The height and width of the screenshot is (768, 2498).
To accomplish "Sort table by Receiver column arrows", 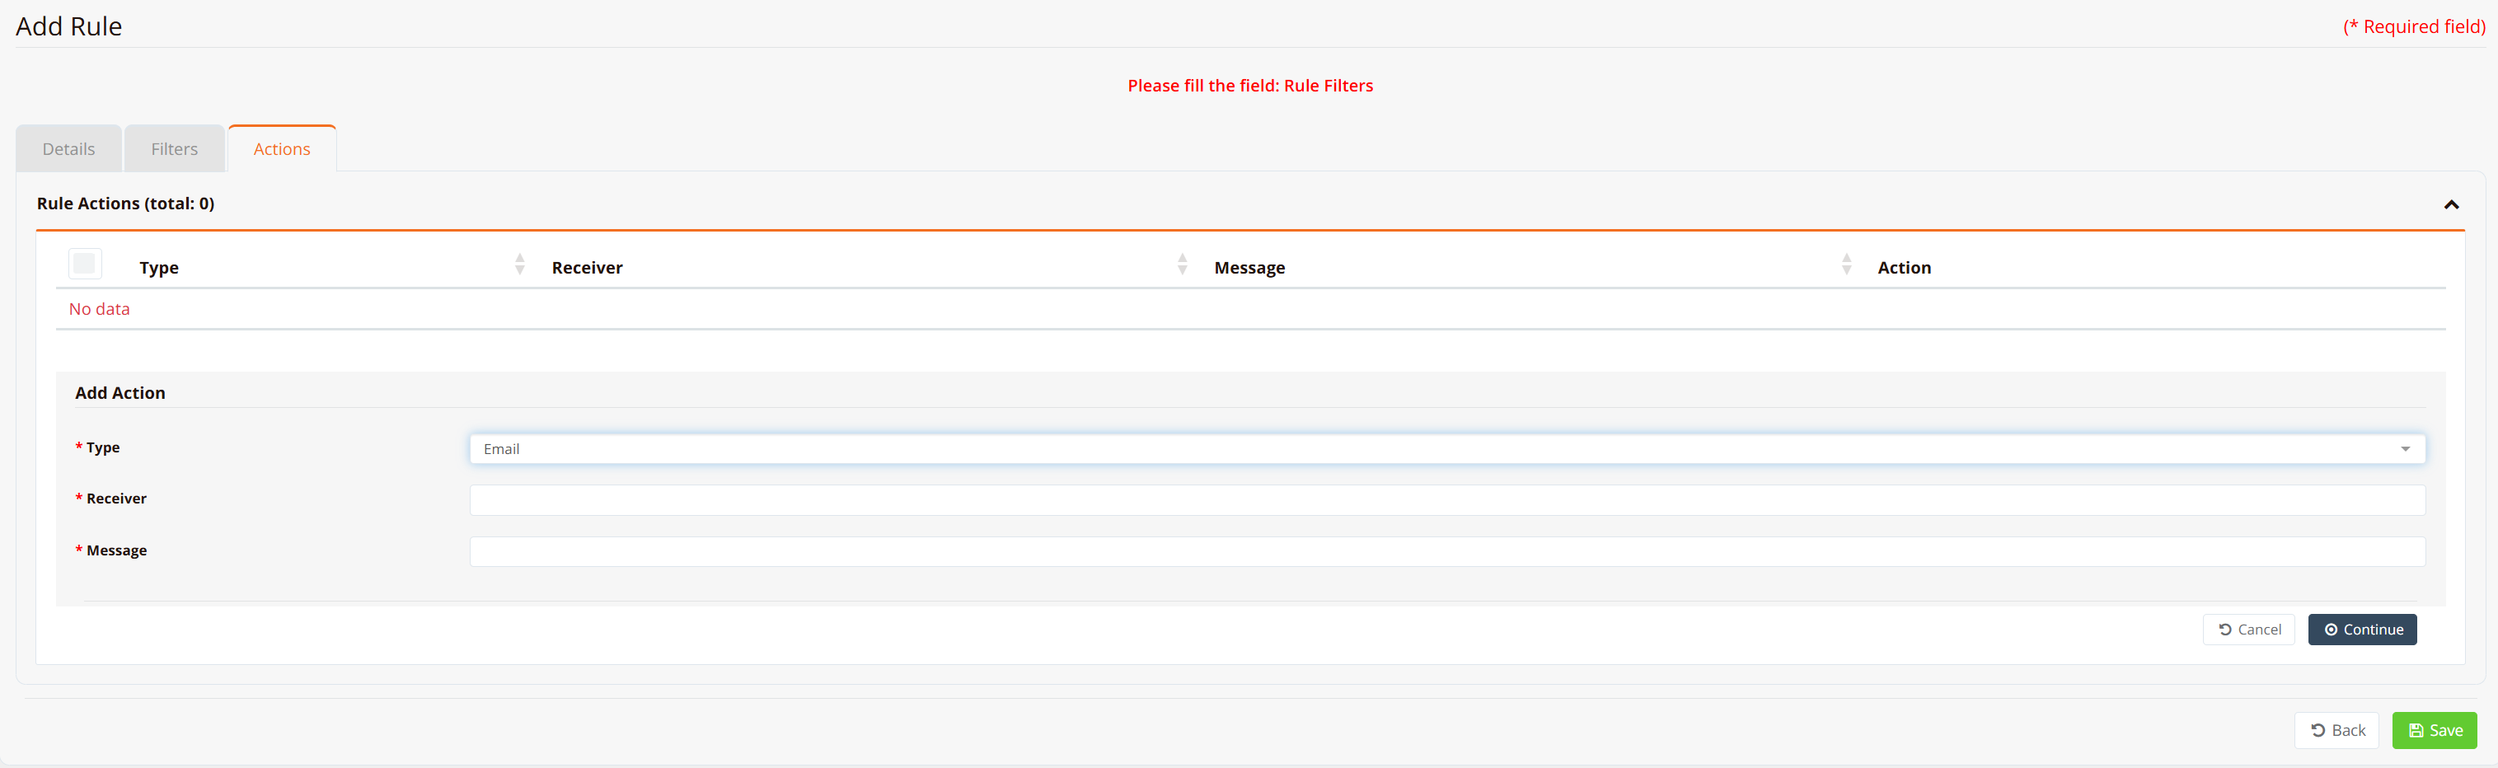I will point(1182,264).
